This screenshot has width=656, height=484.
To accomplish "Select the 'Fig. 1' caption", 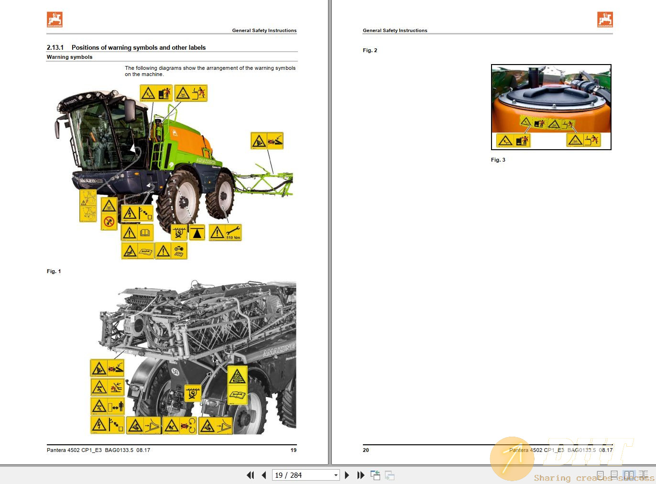I will tap(54, 271).
